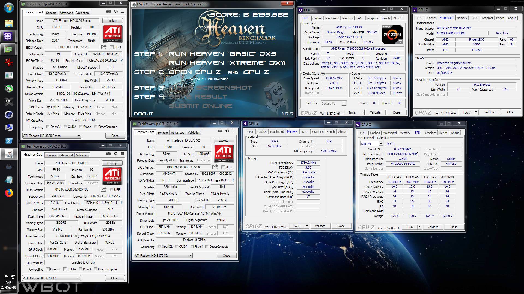Screen dimensions: 524x294
Task: Click 'Run Heaven Basic DX9' in HWBOT app
Action: tap(222, 54)
